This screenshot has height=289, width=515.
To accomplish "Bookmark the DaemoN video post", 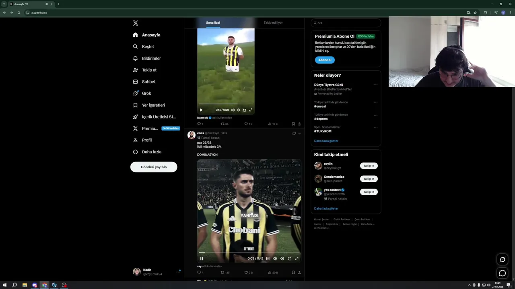I will pyautogui.click(x=293, y=124).
